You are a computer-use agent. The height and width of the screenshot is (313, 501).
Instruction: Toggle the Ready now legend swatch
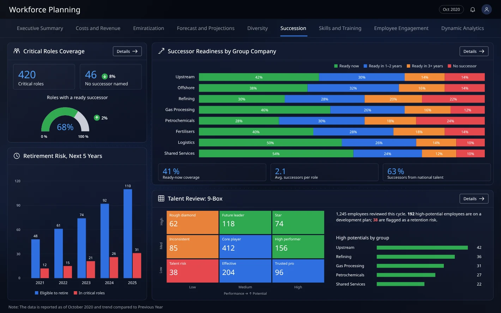tap(336, 66)
